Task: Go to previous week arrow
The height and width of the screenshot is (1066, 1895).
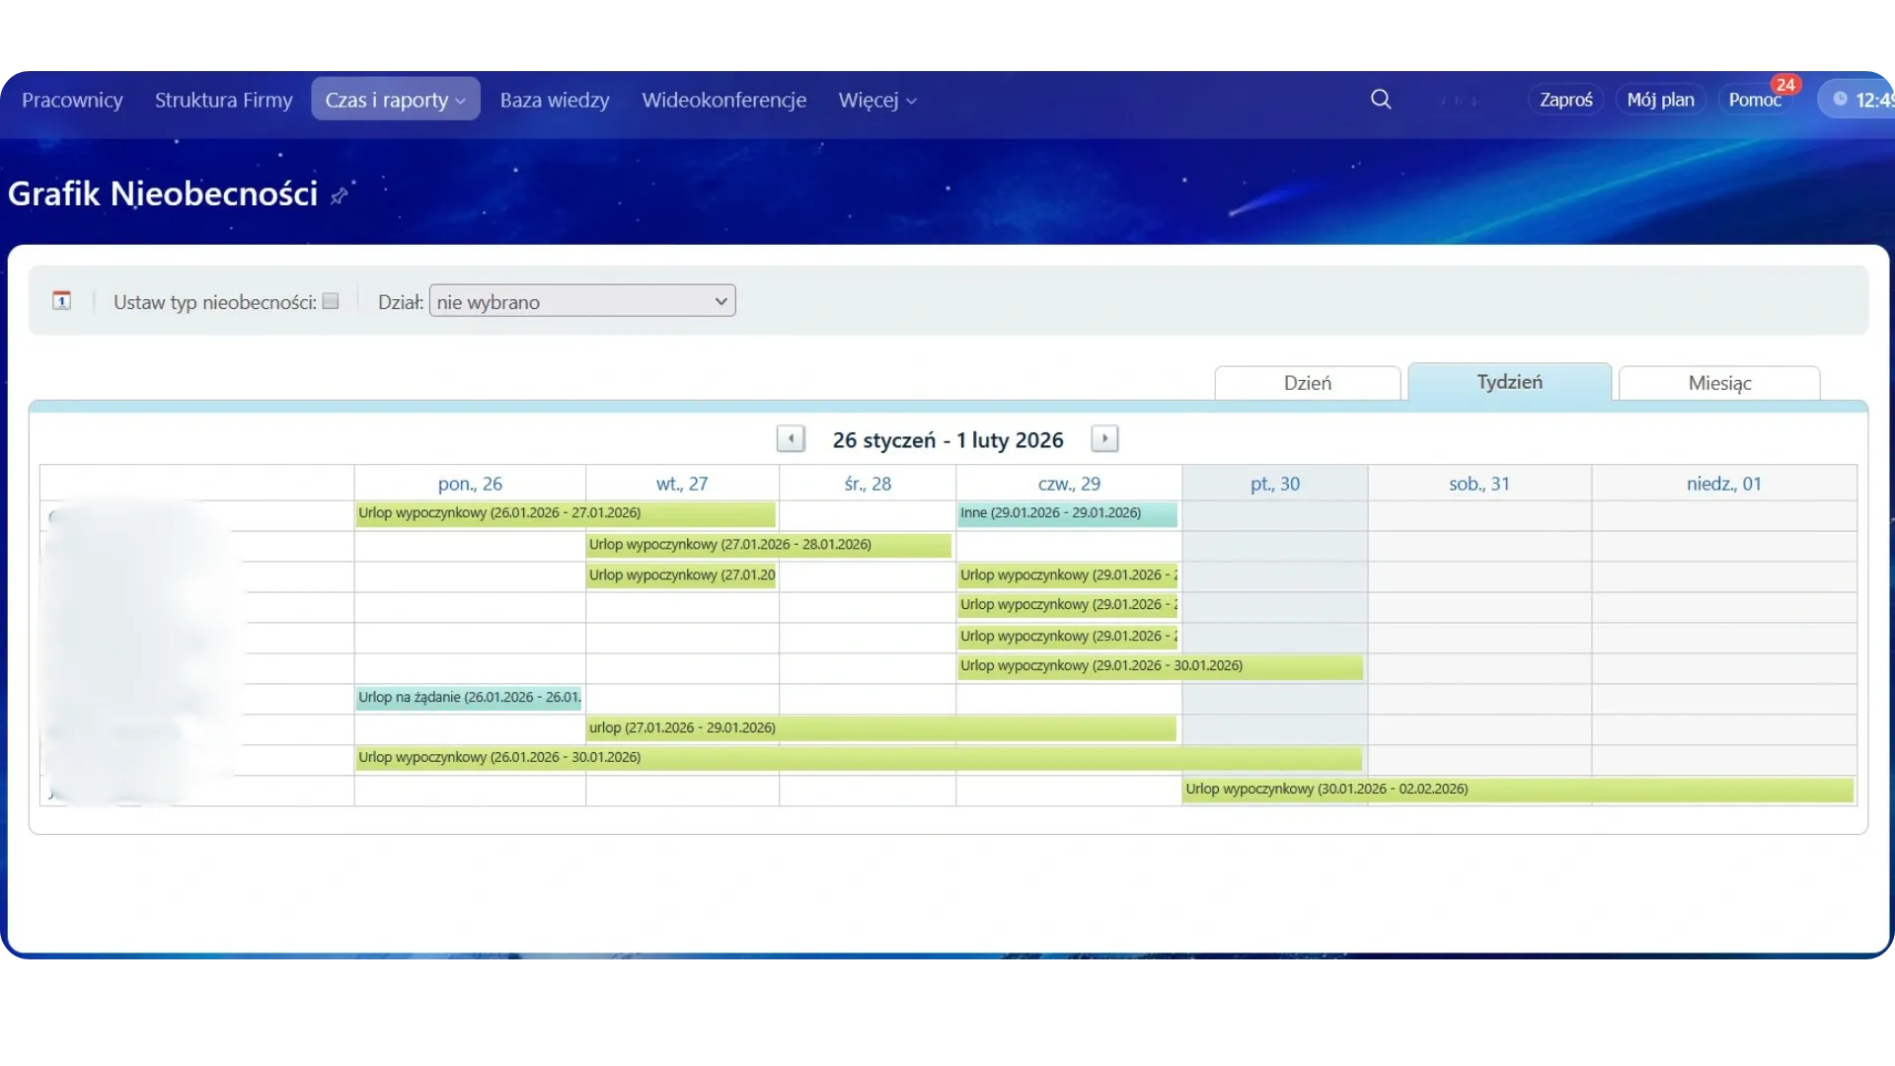Action: [791, 439]
